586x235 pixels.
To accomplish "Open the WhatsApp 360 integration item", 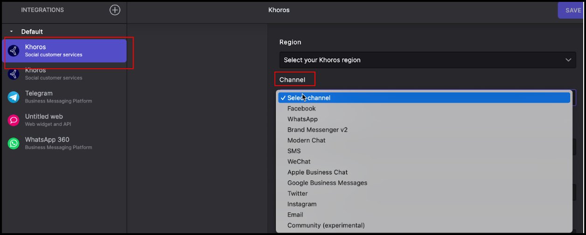I will (x=64, y=143).
